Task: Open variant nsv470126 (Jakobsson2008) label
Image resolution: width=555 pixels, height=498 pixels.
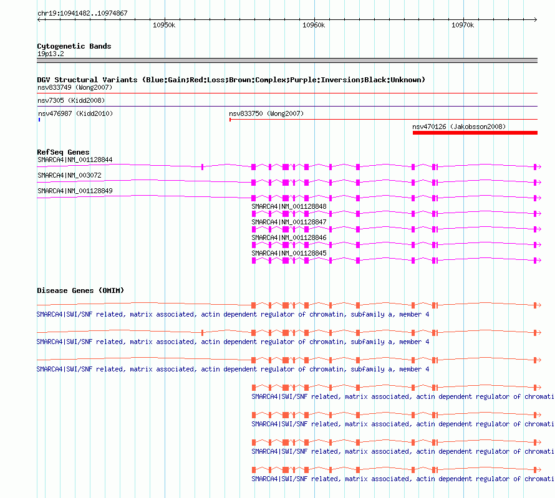Action: coord(459,127)
